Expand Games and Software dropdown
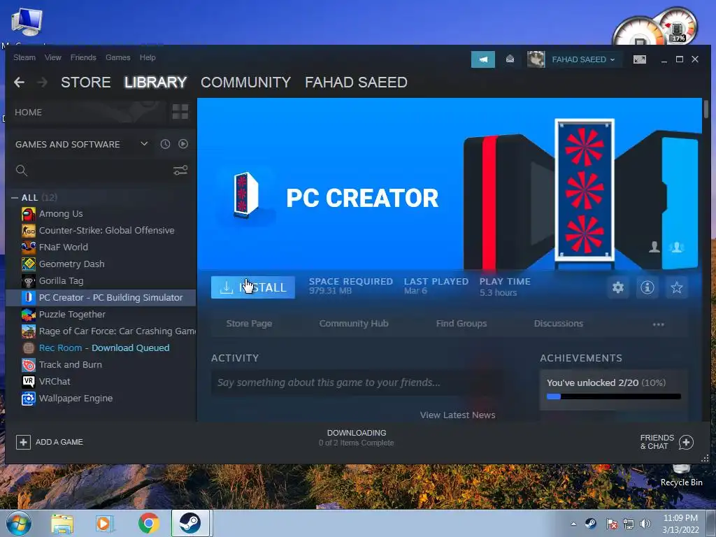The image size is (716, 537). tap(144, 144)
